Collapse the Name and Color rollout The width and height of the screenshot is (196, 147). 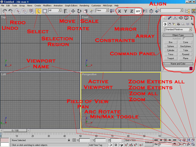point(178,64)
